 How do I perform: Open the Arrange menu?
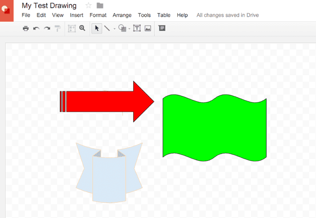pyautogui.click(x=122, y=15)
